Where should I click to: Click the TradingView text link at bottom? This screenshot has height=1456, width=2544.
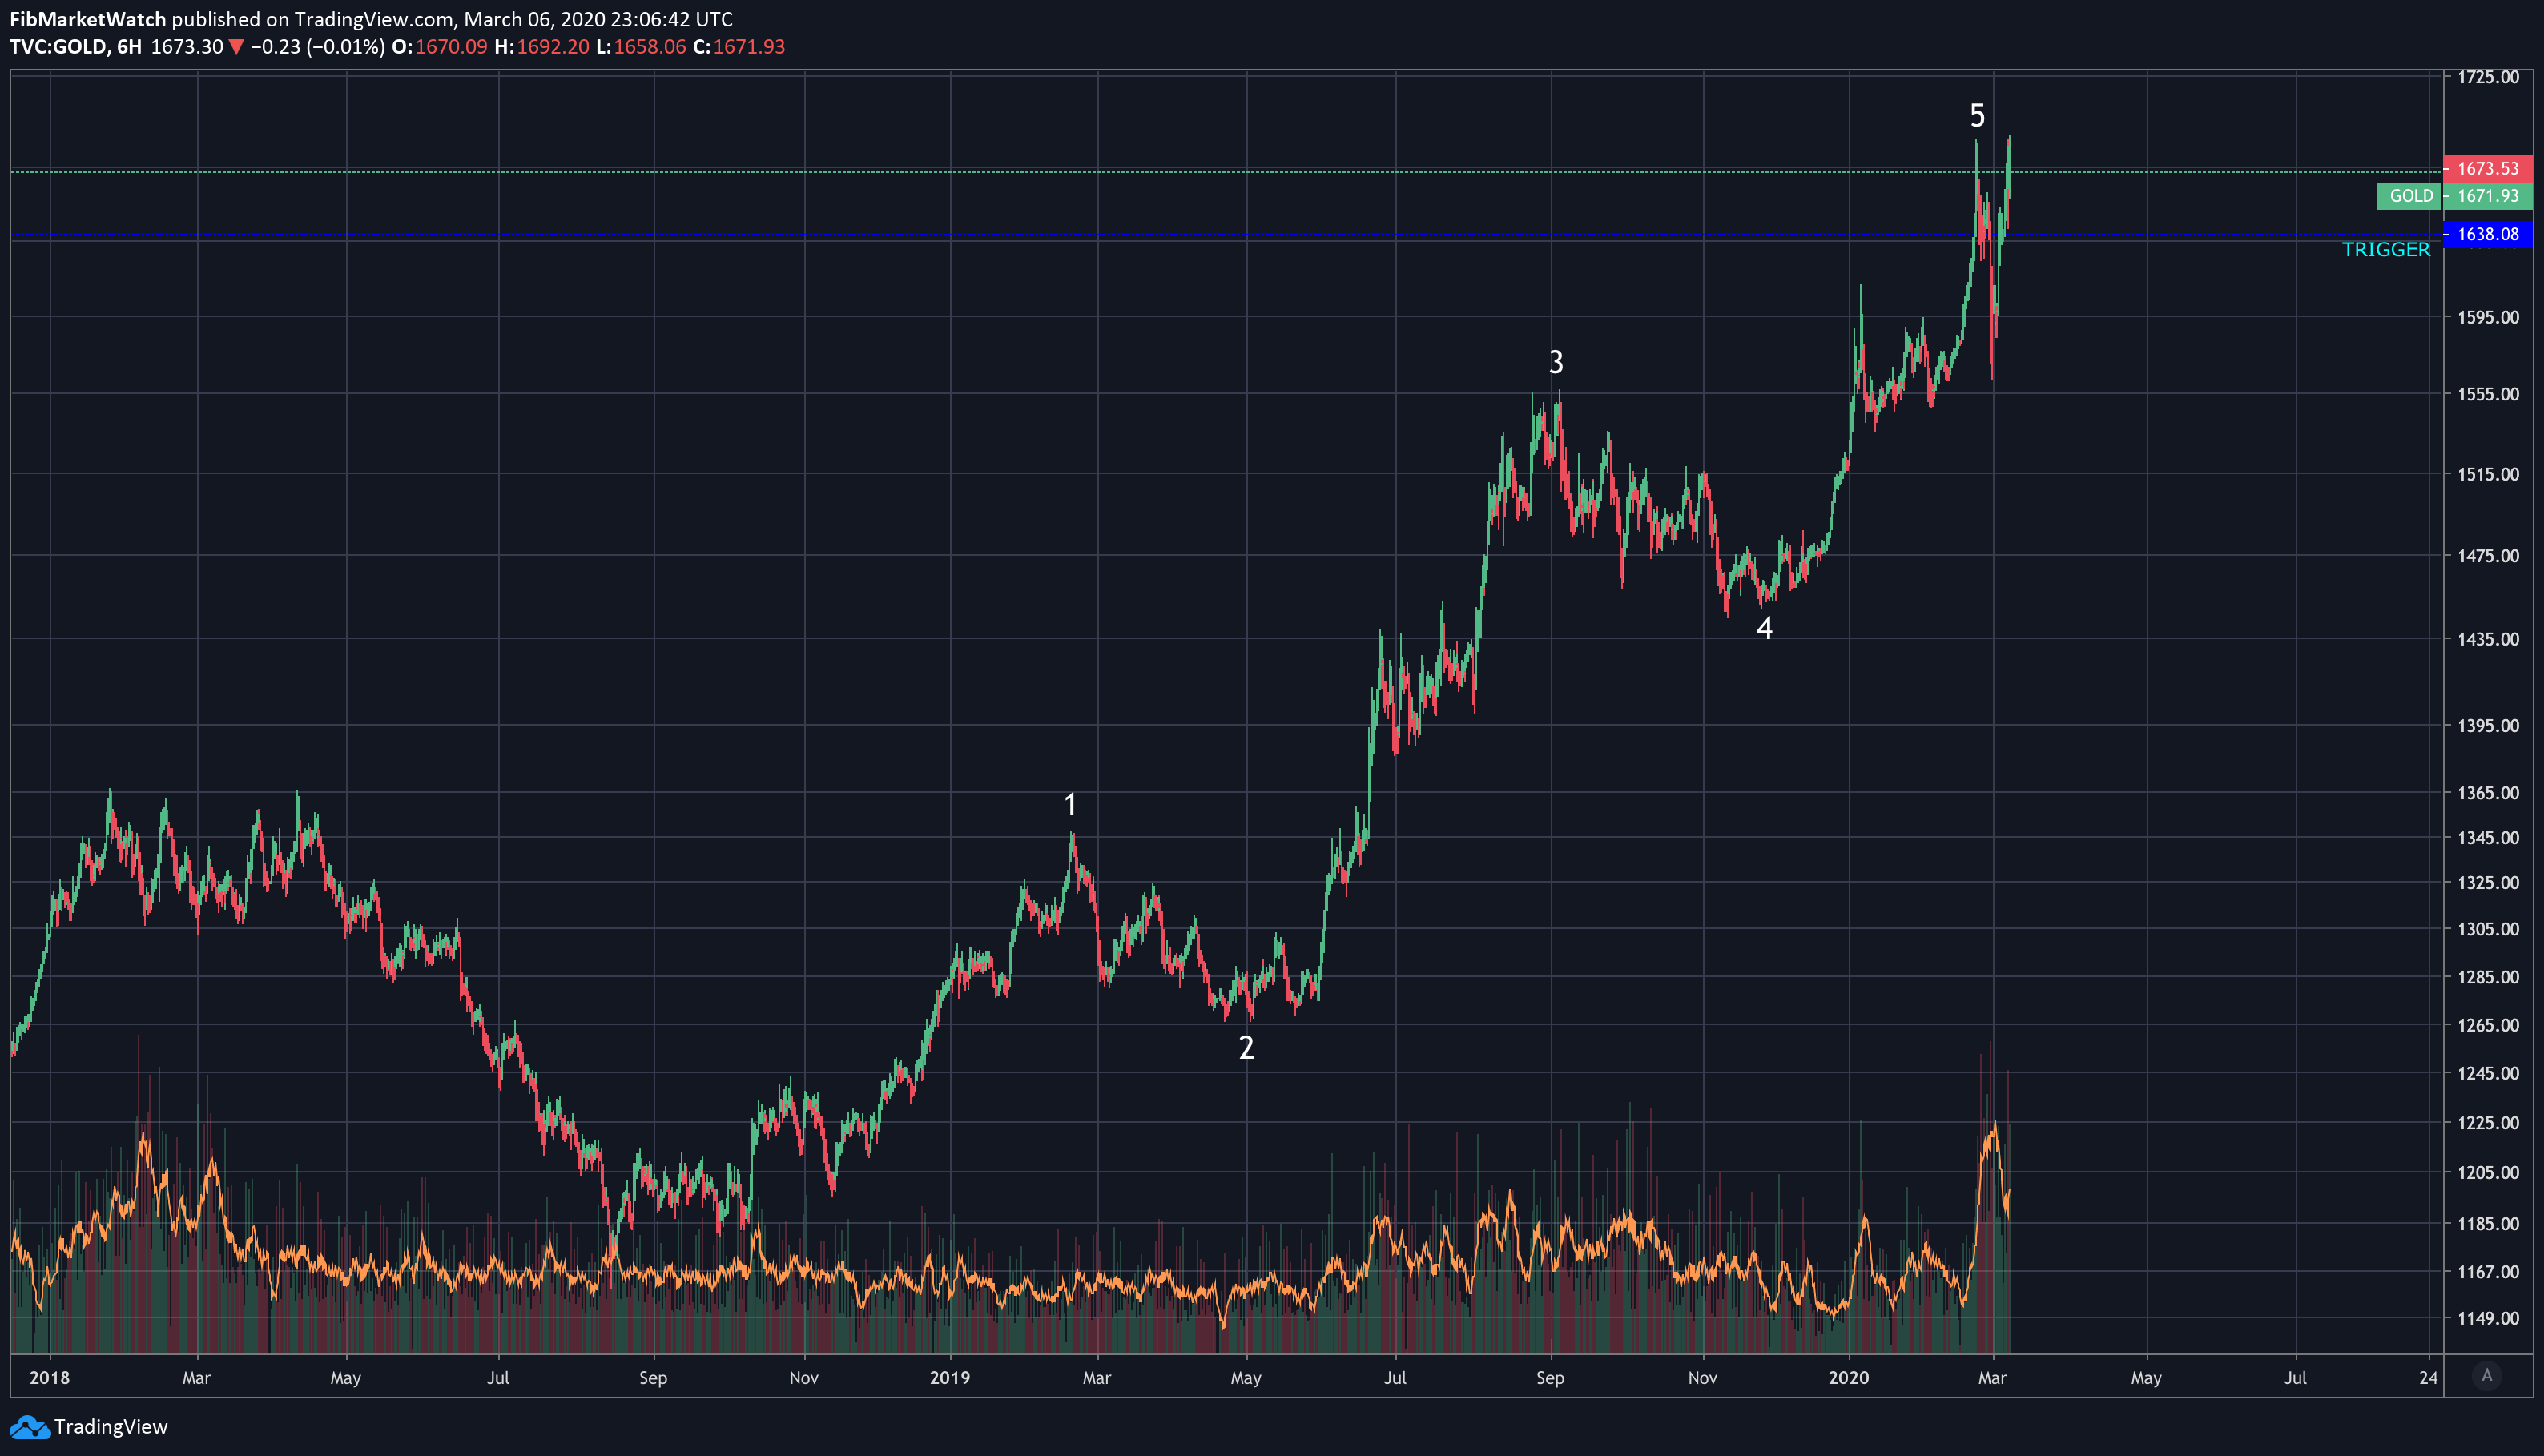click(111, 1427)
